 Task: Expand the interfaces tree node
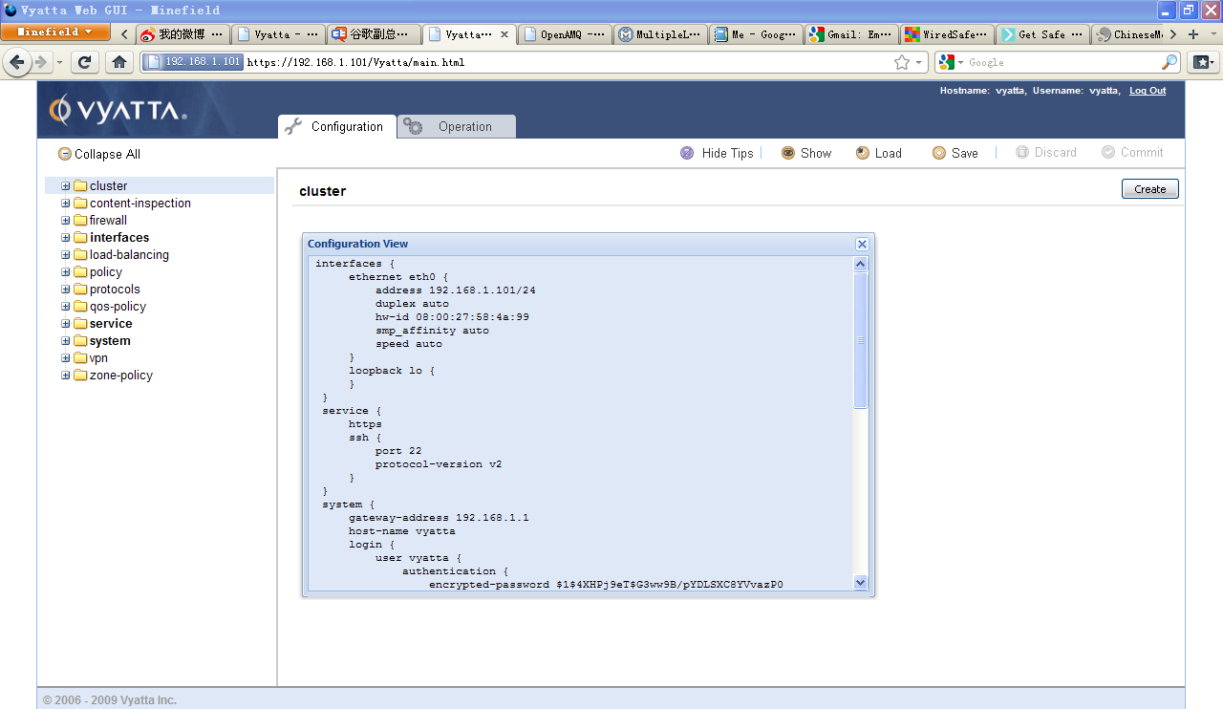click(66, 238)
